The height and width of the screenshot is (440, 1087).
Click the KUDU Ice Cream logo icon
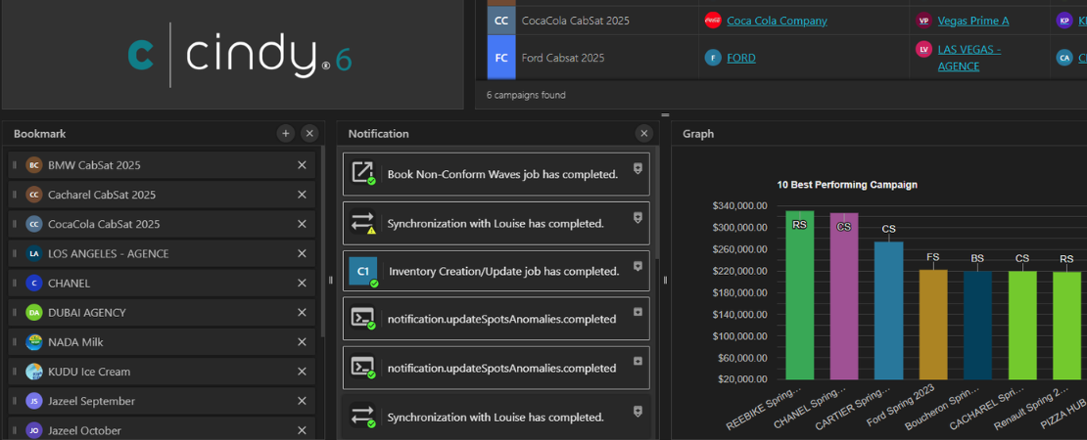[x=34, y=372]
